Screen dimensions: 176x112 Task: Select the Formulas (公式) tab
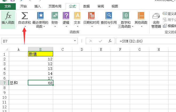coord(73,6)
